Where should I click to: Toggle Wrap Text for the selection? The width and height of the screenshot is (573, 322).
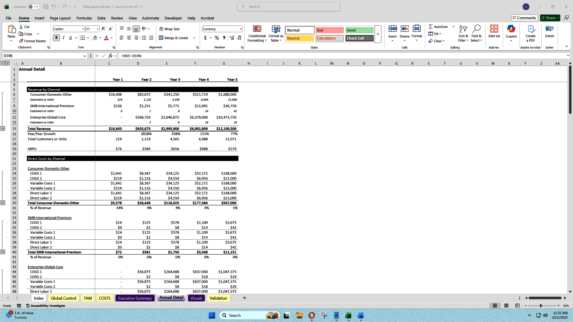click(169, 29)
